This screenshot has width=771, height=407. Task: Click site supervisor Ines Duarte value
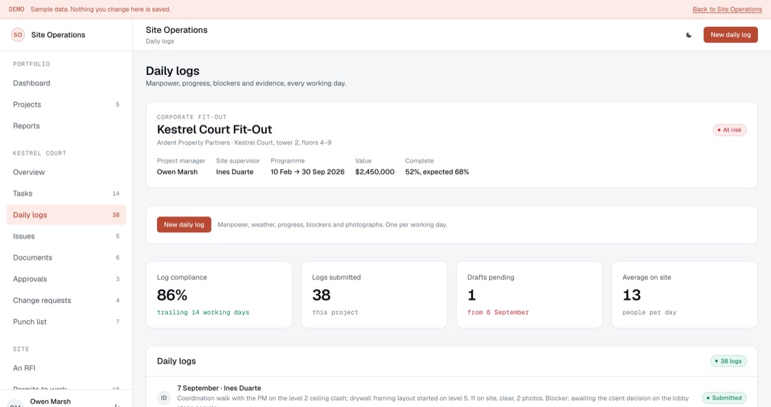pos(235,171)
